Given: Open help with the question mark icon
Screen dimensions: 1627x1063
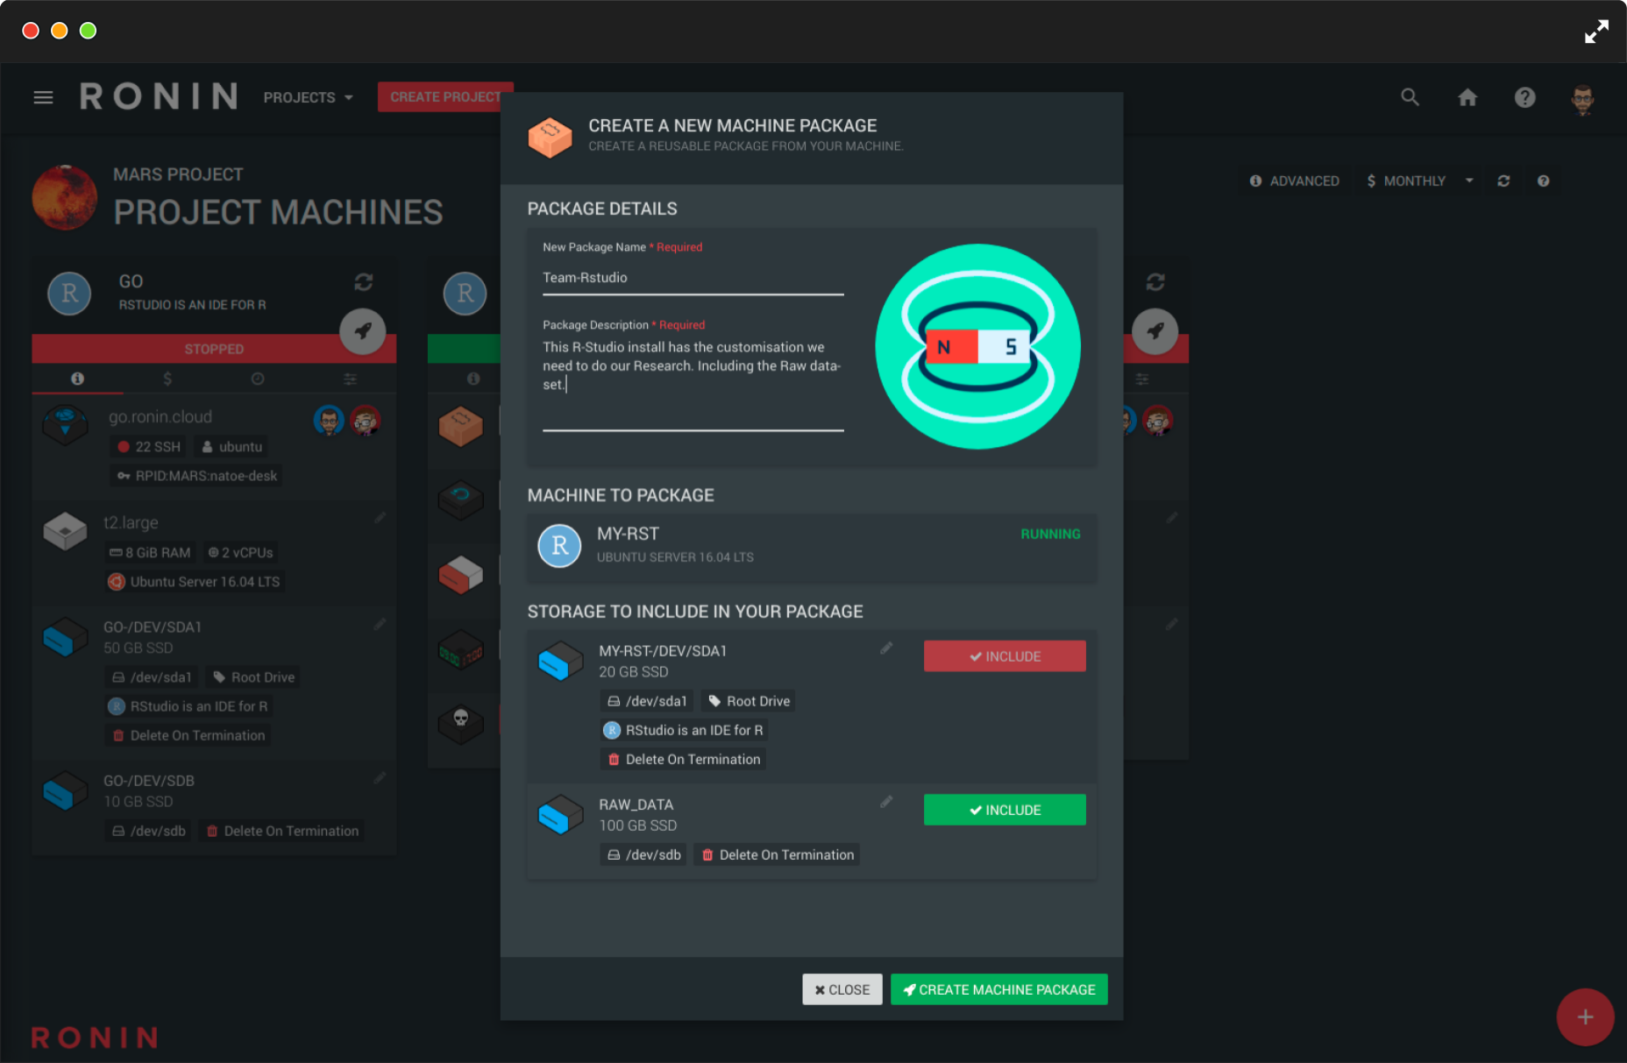Looking at the screenshot, I should point(1524,97).
